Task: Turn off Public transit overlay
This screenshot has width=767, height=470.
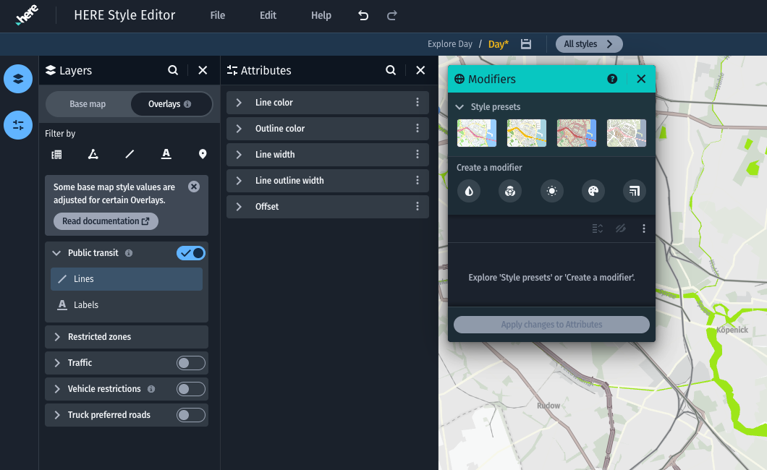Action: (191, 253)
